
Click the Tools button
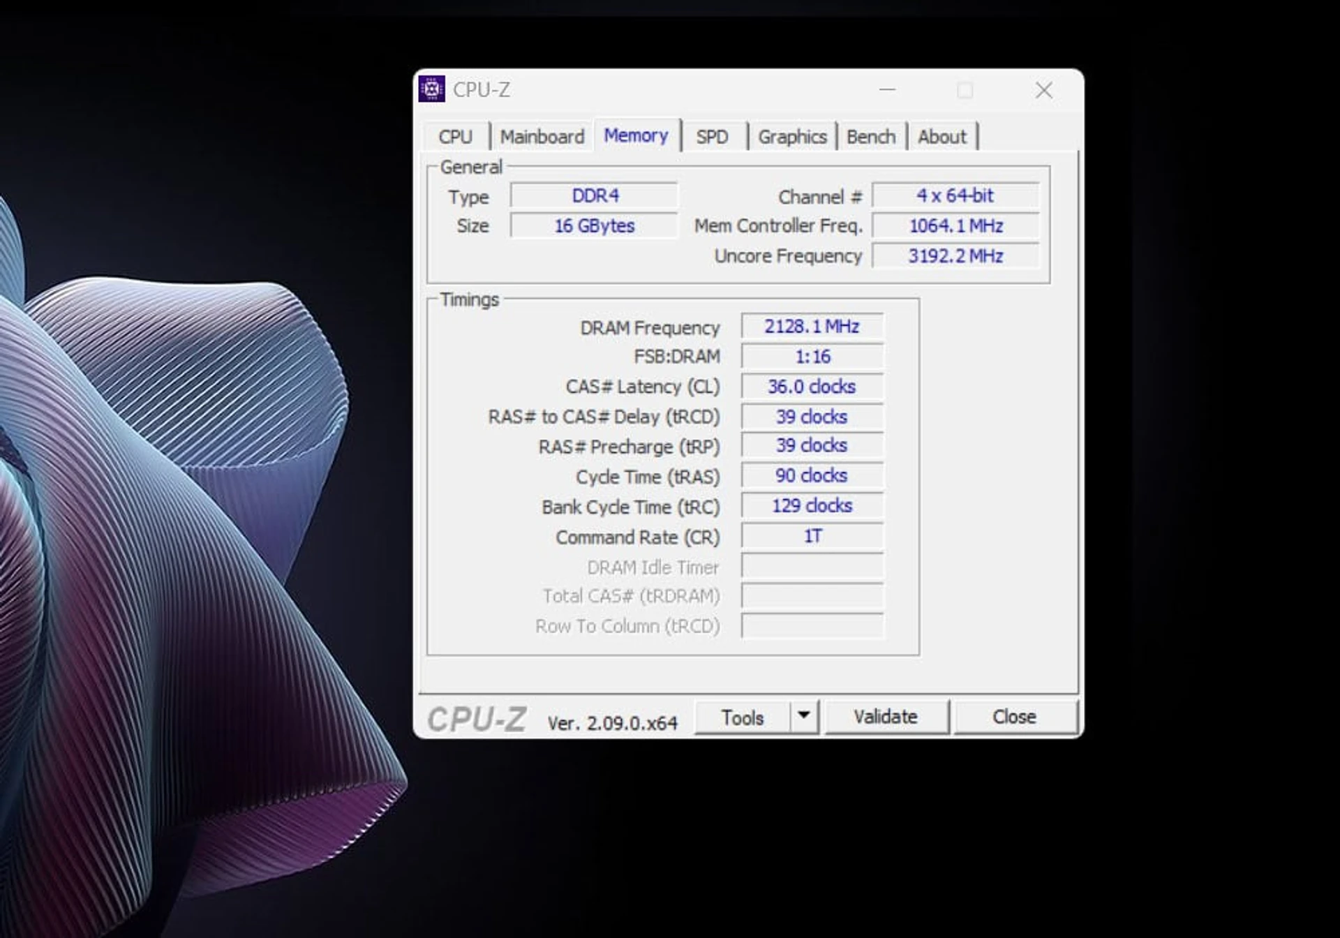coord(742,717)
